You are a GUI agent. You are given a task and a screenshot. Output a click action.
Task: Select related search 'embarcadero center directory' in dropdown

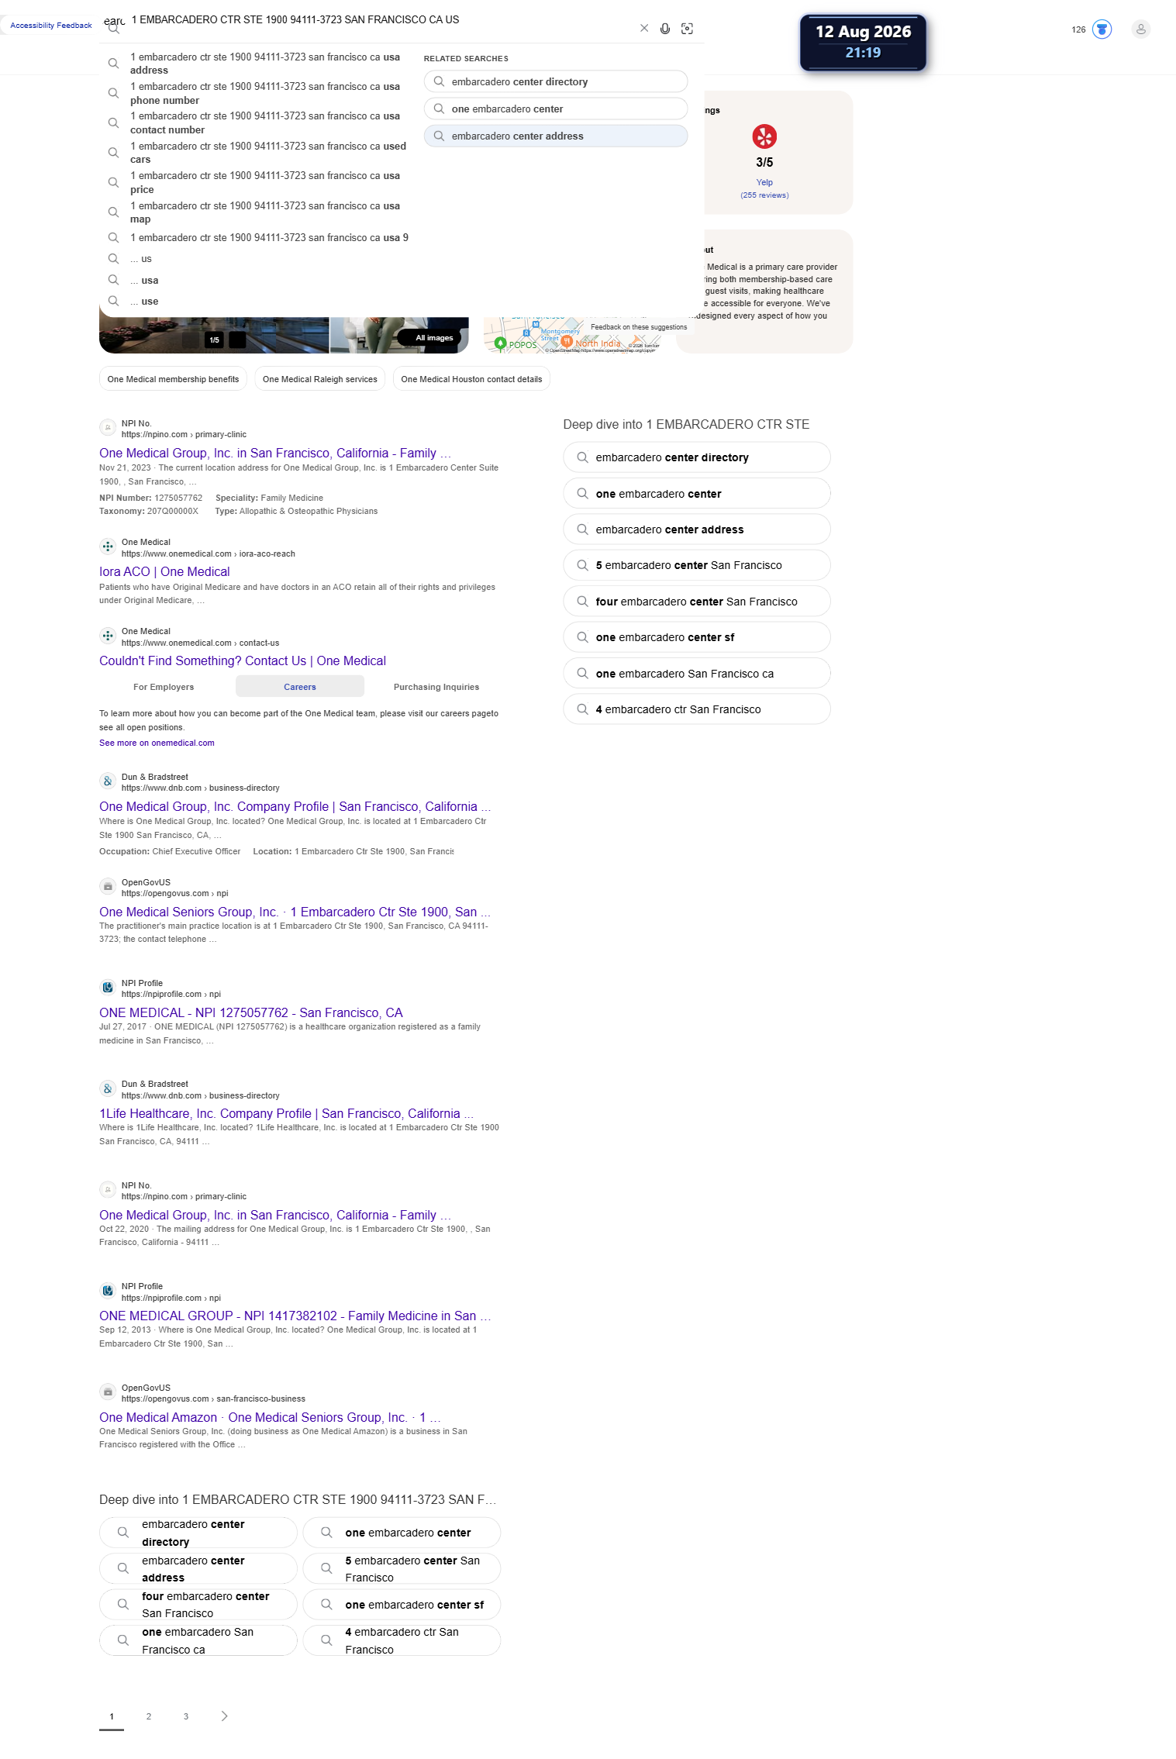click(556, 81)
